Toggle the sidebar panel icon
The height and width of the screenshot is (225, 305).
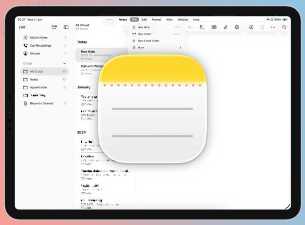pos(66,27)
